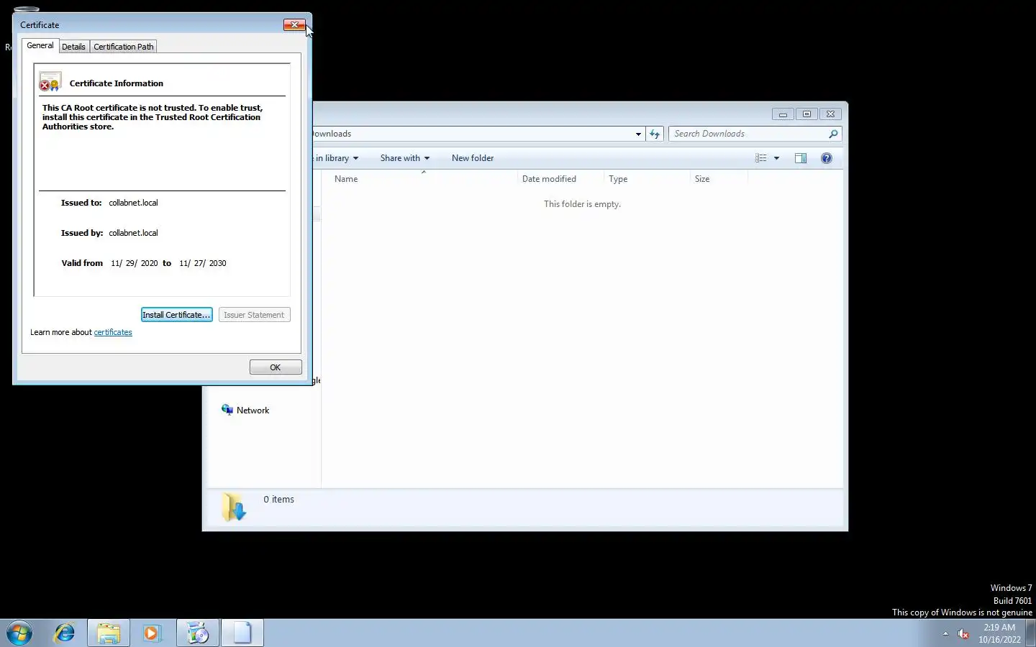The width and height of the screenshot is (1036, 647).
Task: Close the Certificate dialog
Action: tap(294, 25)
